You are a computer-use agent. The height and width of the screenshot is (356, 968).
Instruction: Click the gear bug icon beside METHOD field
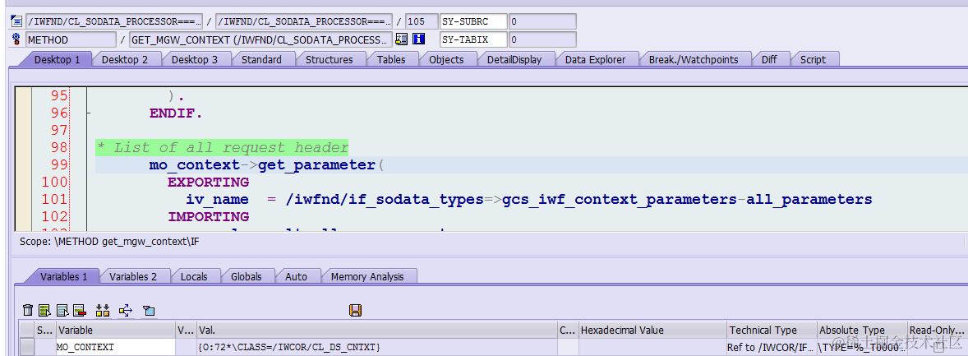click(x=16, y=39)
